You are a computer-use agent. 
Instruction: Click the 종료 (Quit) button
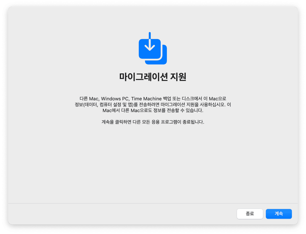(250, 214)
